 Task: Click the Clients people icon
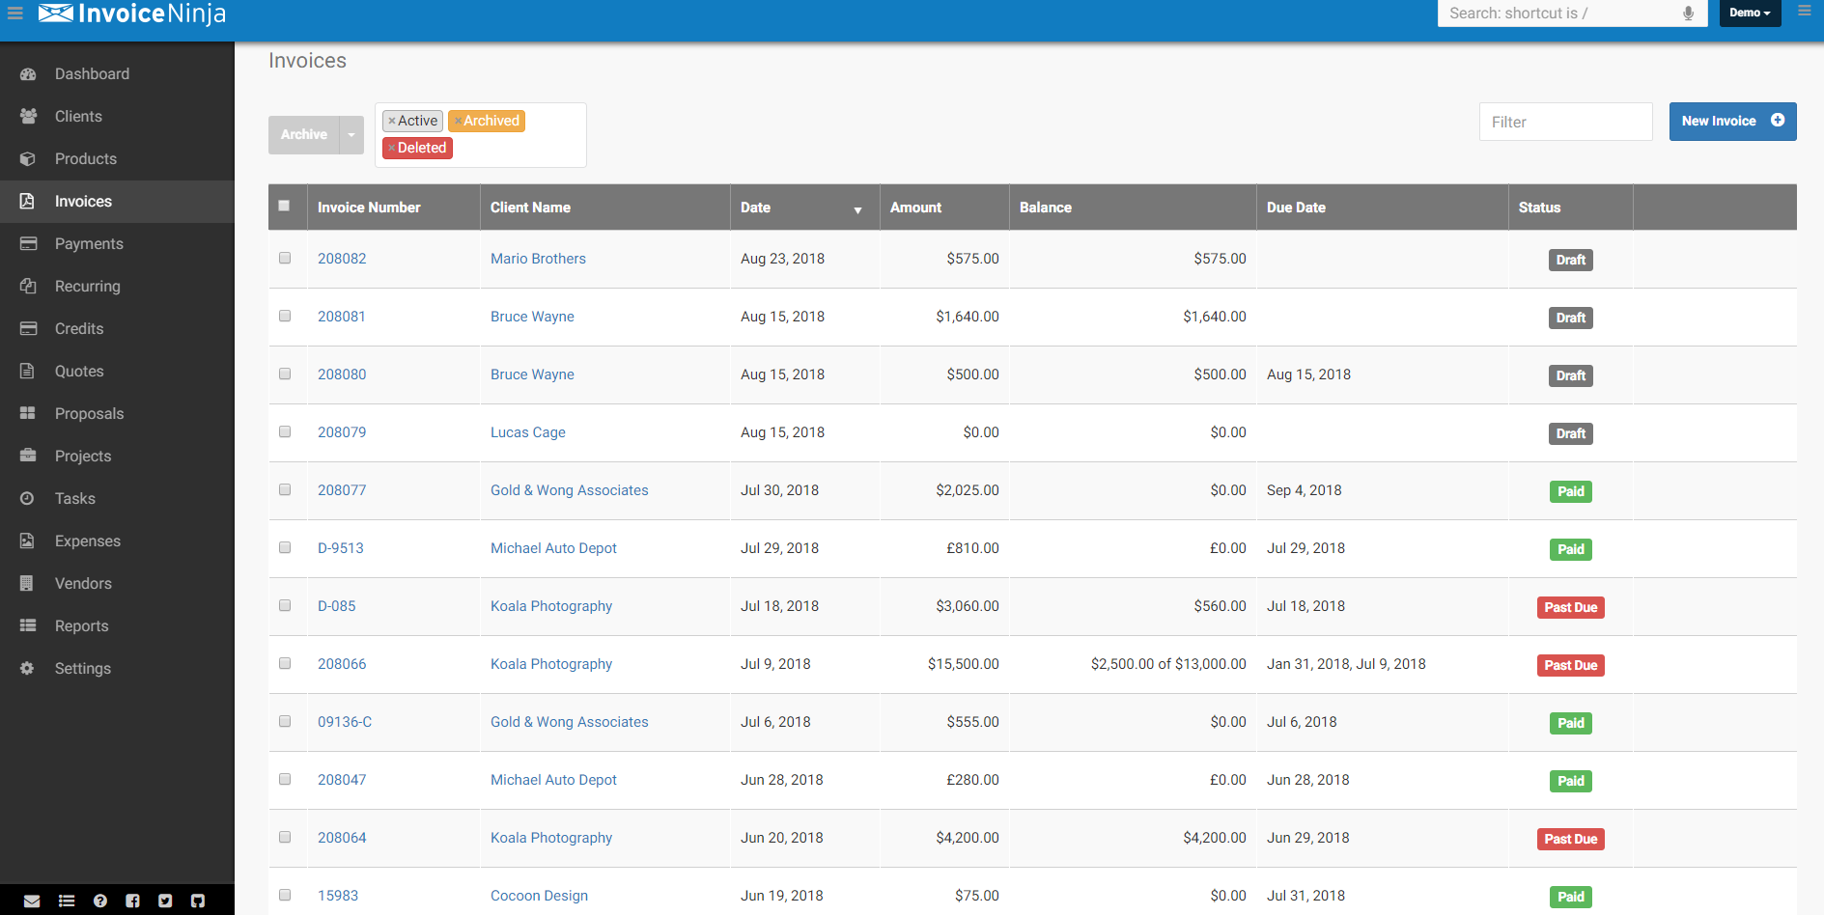pos(28,117)
